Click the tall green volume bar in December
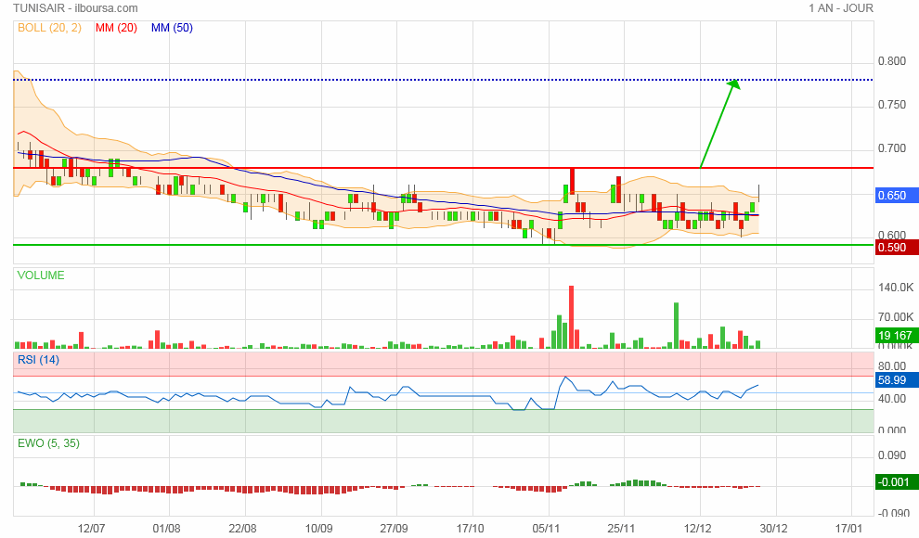The width and height of the screenshot is (919, 538). pyautogui.click(x=677, y=326)
